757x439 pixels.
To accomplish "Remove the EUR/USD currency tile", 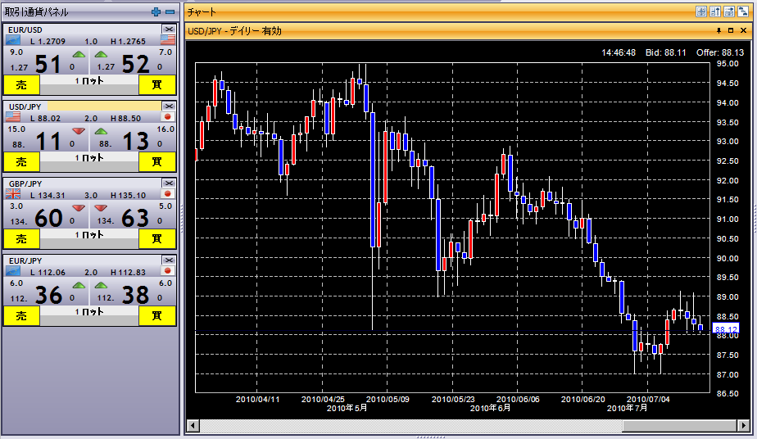I will click(x=168, y=29).
